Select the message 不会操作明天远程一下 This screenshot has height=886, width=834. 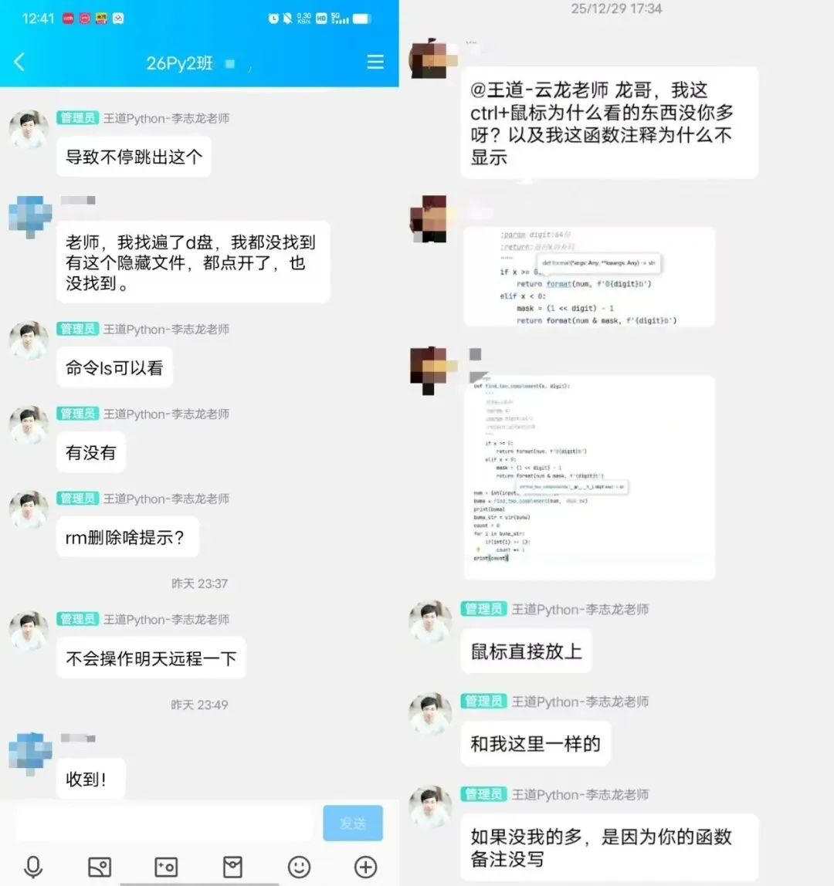click(151, 658)
